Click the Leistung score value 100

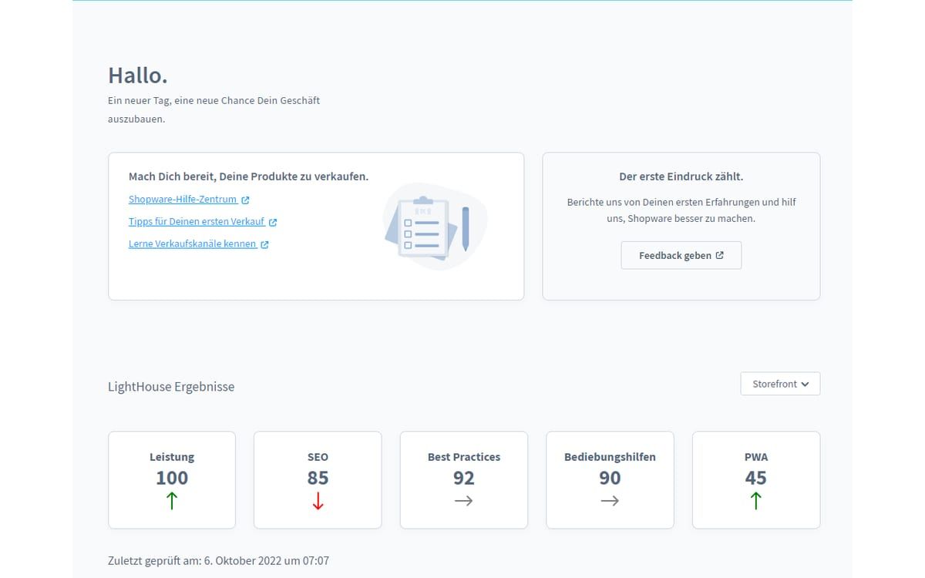pos(172,478)
